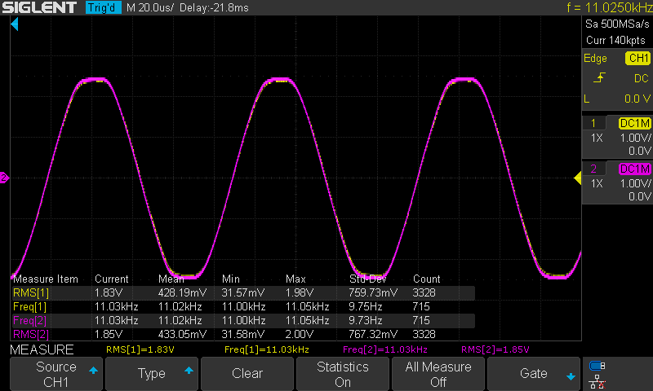Click the RMS[1] min value 31.57mV

(242, 292)
